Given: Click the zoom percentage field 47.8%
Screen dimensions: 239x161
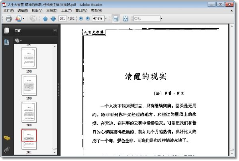Looking at the screenshot, I should click(98, 18).
